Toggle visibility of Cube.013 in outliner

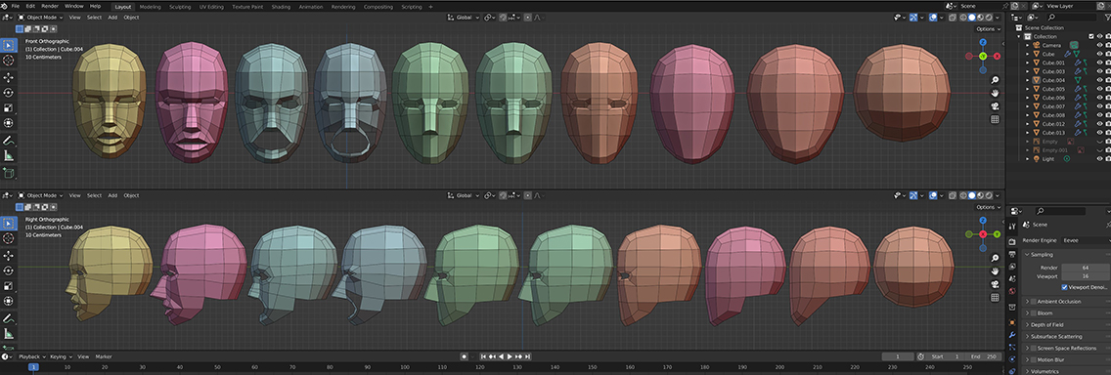[1099, 132]
